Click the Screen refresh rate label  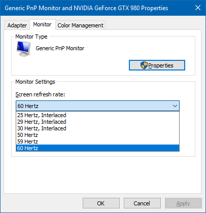point(40,94)
